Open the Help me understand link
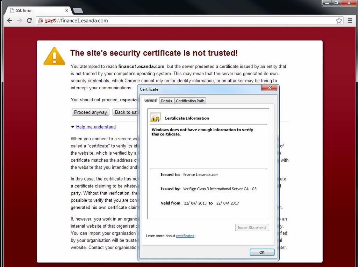This screenshot has height=267, width=358. 96,127
